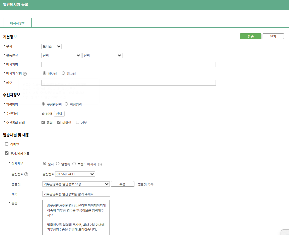Select the 광고성 message type
Image resolution: width=289 pixels, height=235 pixels.
click(63, 73)
